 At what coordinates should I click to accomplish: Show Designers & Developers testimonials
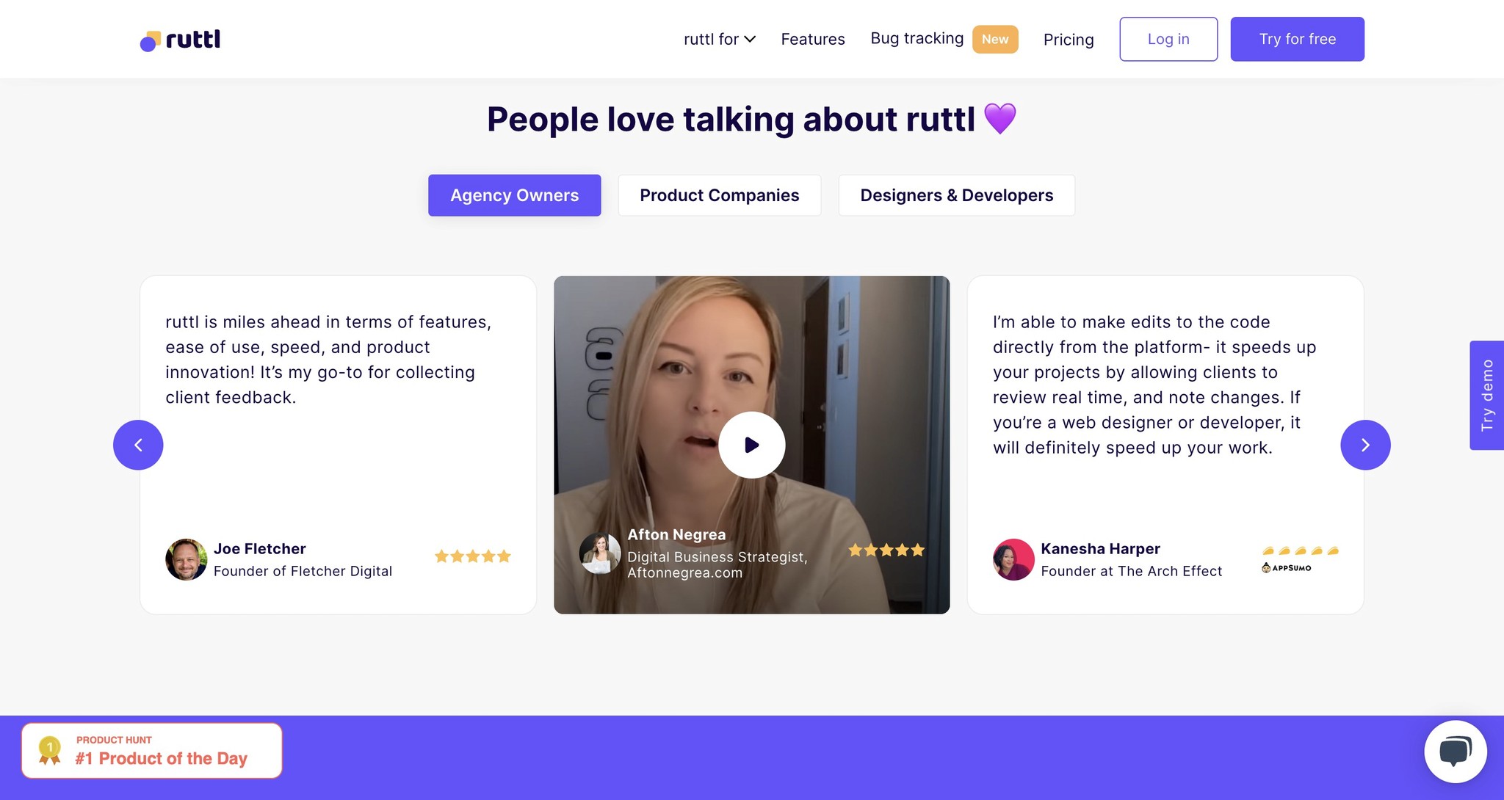956,195
